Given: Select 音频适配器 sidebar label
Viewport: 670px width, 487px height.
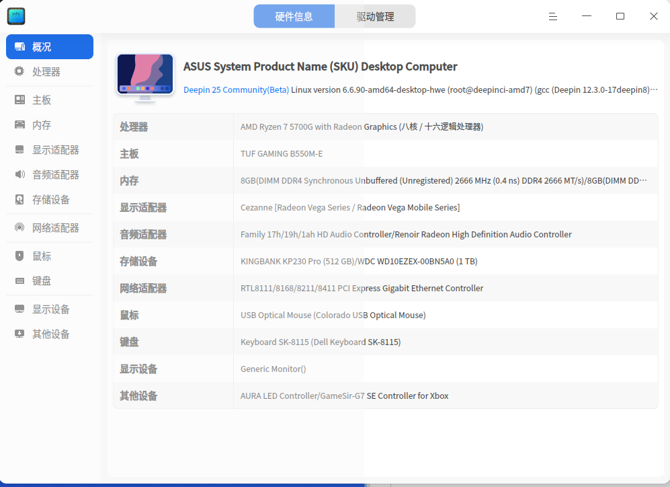Looking at the screenshot, I should tap(56, 174).
